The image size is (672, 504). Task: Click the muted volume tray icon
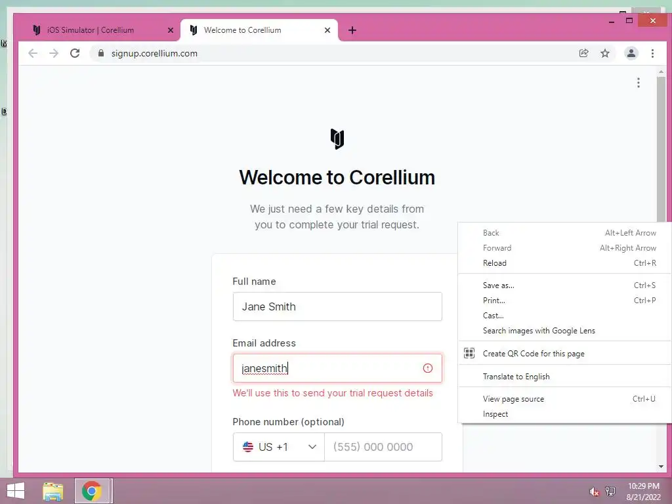click(594, 492)
